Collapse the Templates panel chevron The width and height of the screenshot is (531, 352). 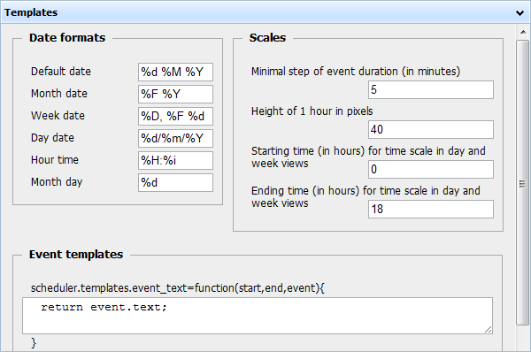(x=519, y=13)
